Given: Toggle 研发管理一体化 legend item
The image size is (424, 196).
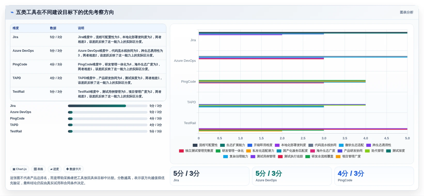Looking at the screenshot, I should pos(230,151).
